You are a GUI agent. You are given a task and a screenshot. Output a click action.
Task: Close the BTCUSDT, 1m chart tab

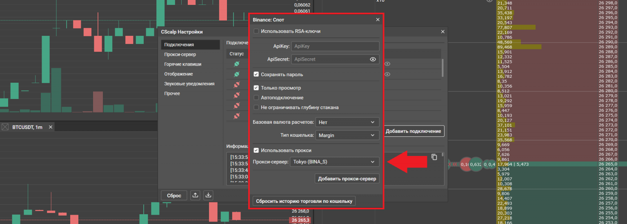(51, 127)
